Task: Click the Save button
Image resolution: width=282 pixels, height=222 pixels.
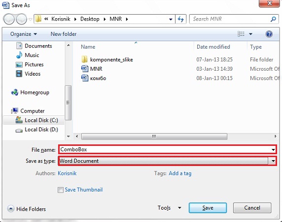Action: click(x=208, y=208)
